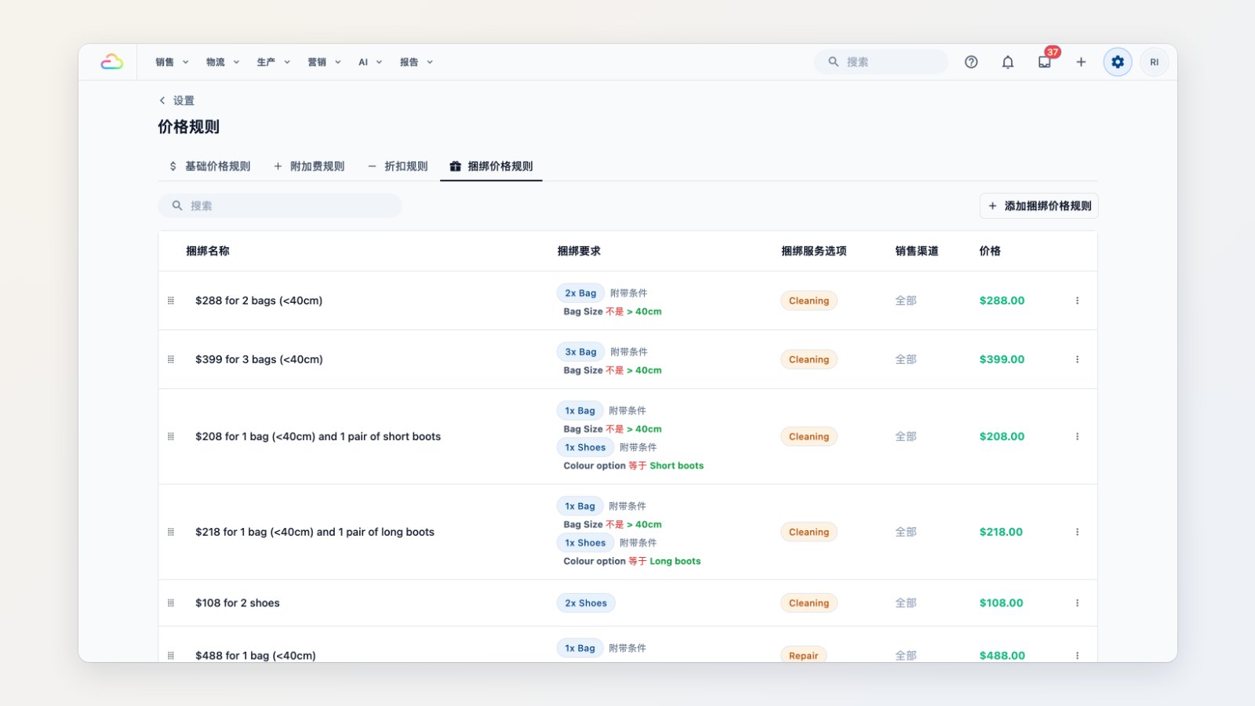The height and width of the screenshot is (706, 1255).
Task: Click drag handle of $108 for 2 shoes row
Action: point(171,603)
